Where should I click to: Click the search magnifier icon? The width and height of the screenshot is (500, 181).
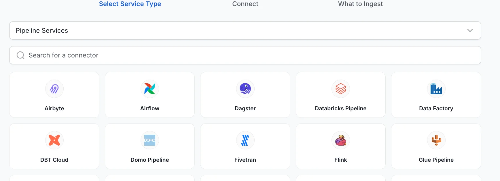click(20, 55)
